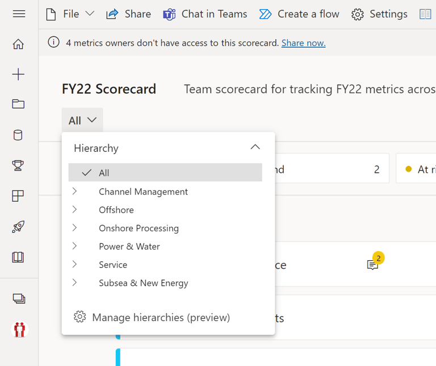Expand the Channel Management node
The image size is (436, 366).
(74, 192)
